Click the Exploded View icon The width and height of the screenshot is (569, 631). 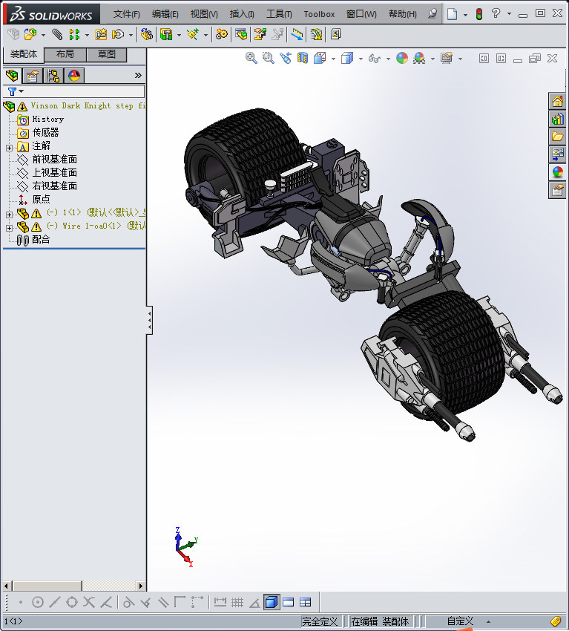pyautogui.click(x=260, y=35)
